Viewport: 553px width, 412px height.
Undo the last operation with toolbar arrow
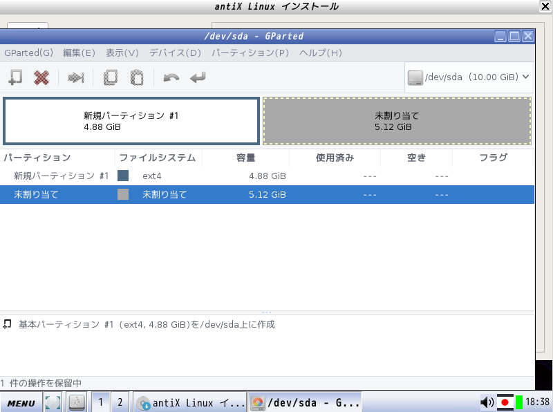click(x=171, y=77)
